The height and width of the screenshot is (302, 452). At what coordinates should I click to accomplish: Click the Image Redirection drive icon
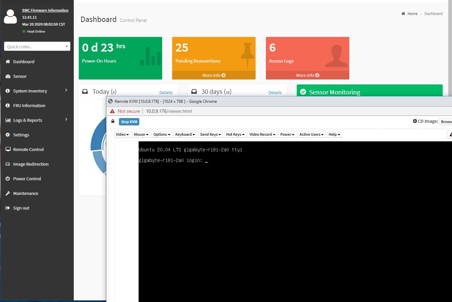tap(8, 164)
